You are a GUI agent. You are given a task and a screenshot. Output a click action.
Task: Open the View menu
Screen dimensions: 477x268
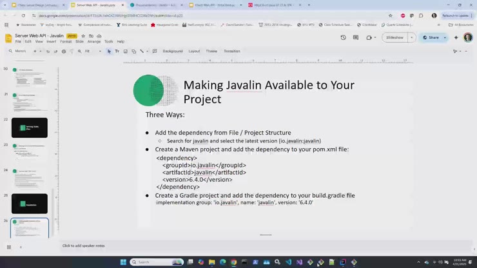click(39, 41)
